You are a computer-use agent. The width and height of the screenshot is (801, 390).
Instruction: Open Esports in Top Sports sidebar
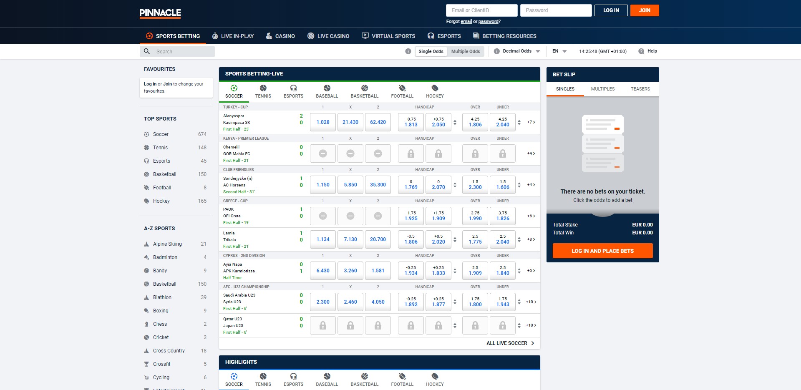[175, 161]
